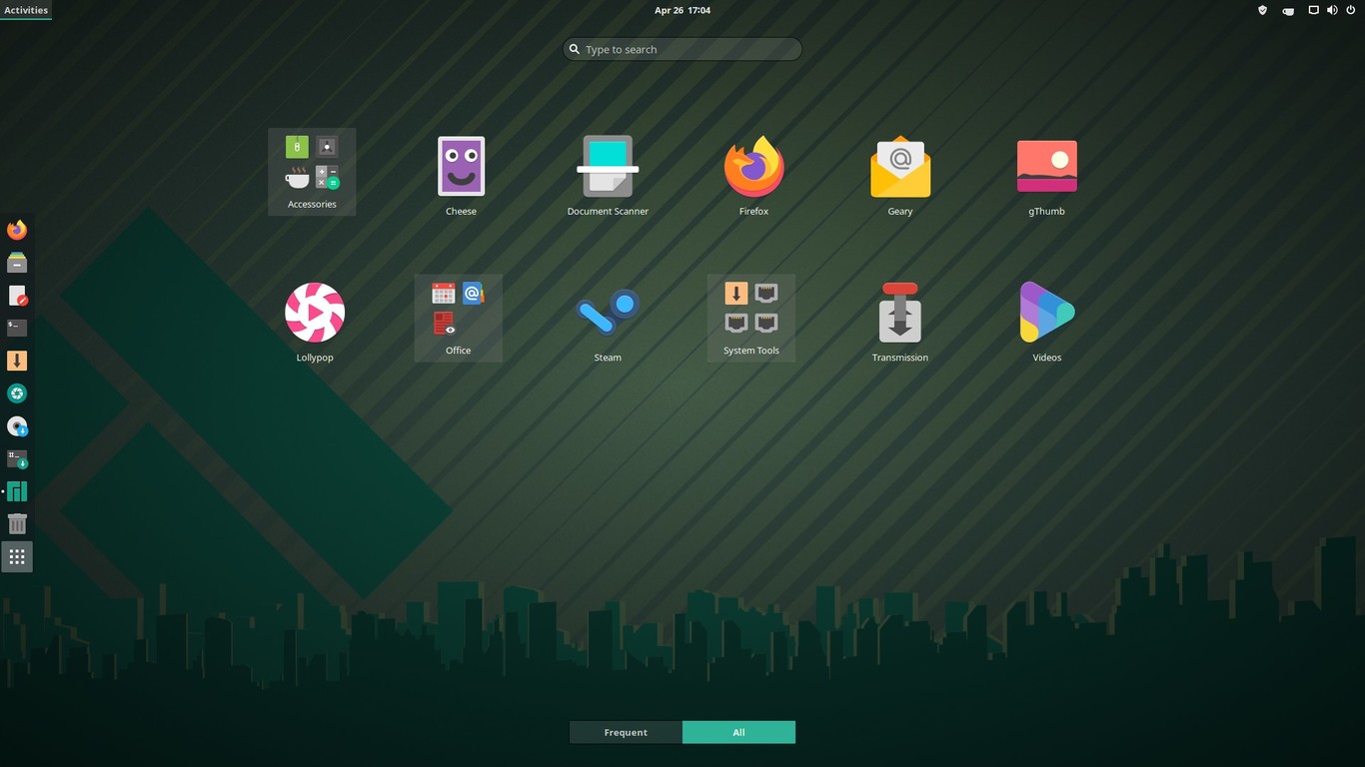Switch to the Frequent apps tab

[626, 731]
